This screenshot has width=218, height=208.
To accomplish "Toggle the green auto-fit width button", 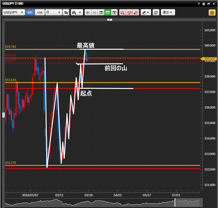I will pos(107,12).
